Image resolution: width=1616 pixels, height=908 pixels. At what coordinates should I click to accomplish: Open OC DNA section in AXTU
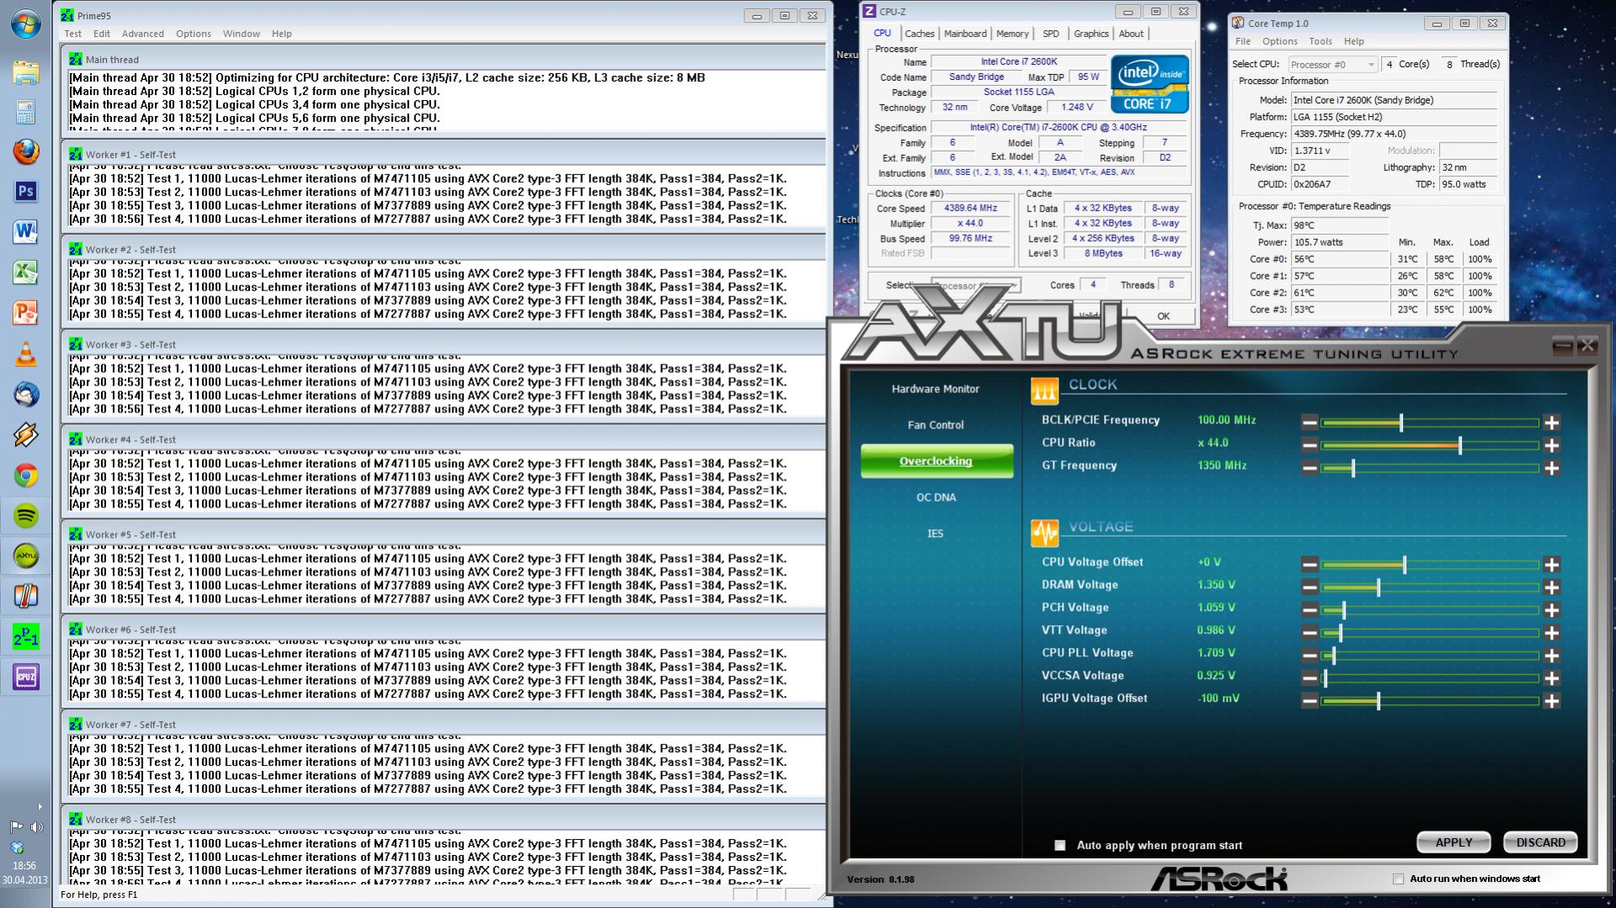point(936,497)
